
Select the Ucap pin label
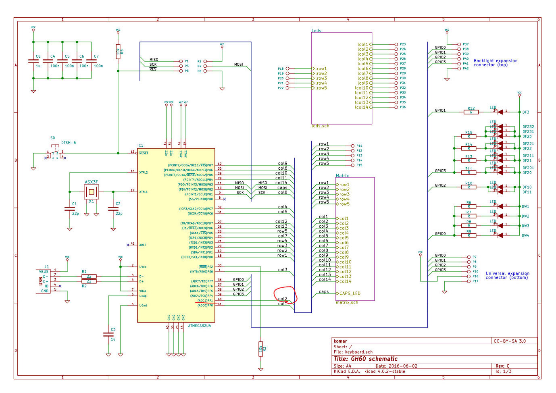click(143, 296)
